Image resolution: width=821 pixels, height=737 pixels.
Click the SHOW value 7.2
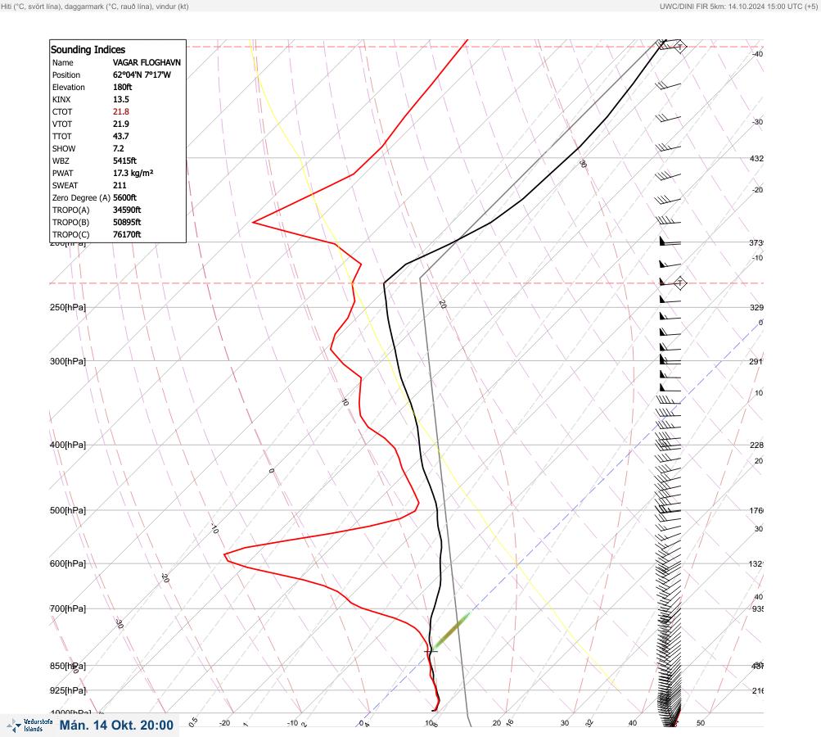click(x=119, y=149)
